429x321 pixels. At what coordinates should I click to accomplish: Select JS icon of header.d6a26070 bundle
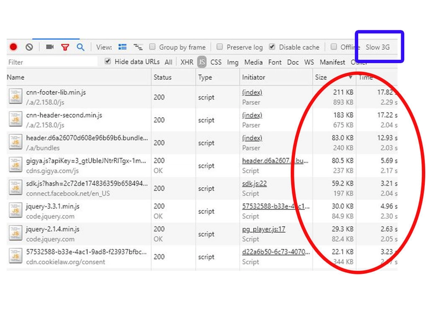(16, 142)
